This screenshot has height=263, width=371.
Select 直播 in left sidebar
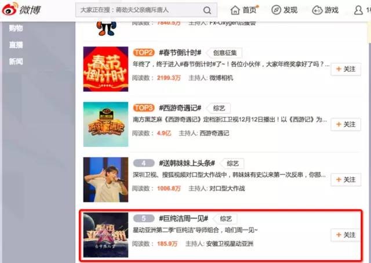(x=16, y=45)
